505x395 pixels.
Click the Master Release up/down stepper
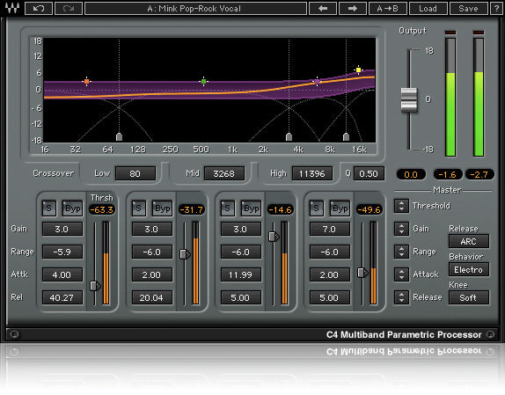(401, 297)
